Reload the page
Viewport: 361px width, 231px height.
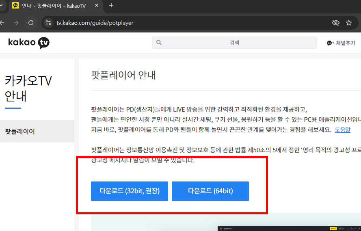click(x=31, y=23)
